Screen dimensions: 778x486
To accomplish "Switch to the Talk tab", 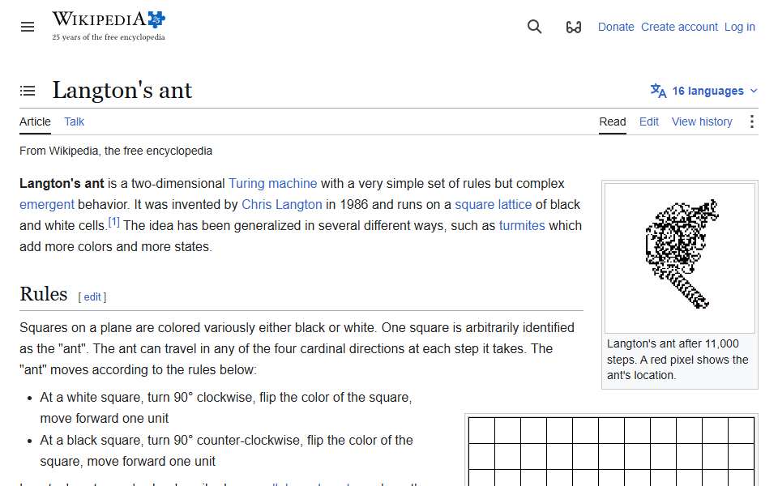I will coord(74,122).
